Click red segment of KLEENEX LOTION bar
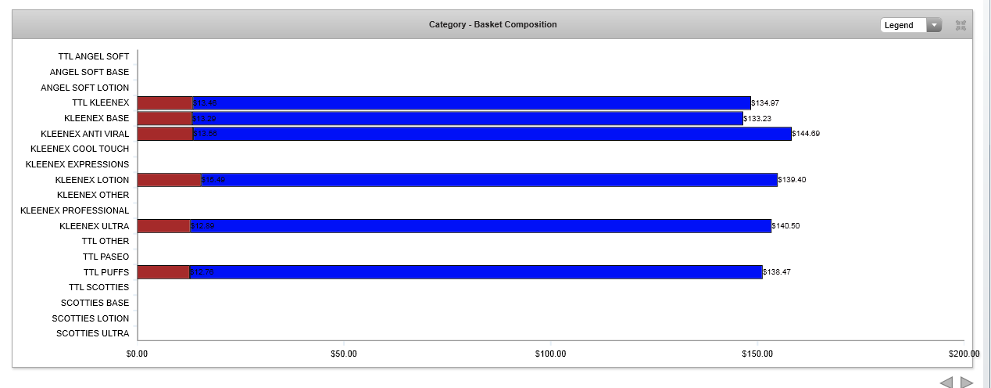The height and width of the screenshot is (388, 991). click(169, 180)
